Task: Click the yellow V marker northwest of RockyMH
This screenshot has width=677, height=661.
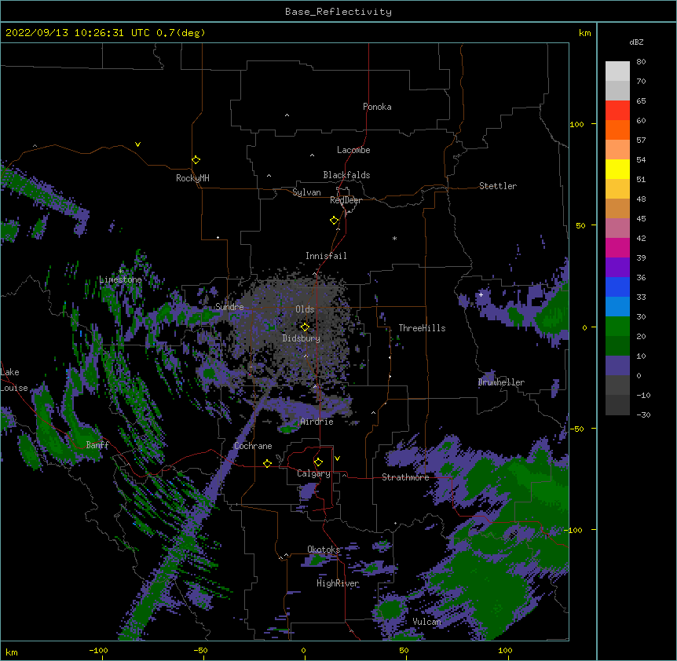Action: click(x=137, y=144)
